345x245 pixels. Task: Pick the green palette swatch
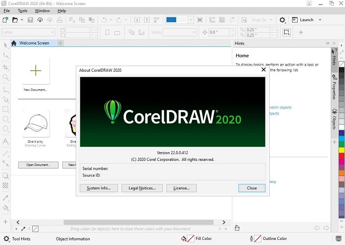click(x=341, y=144)
